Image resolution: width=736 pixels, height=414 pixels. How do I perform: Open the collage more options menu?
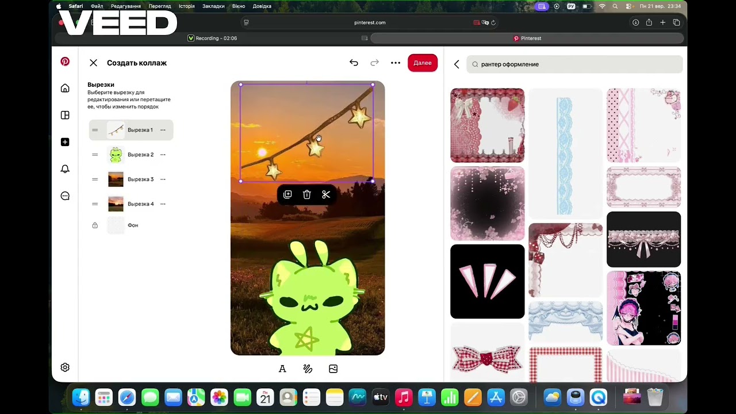pos(396,63)
